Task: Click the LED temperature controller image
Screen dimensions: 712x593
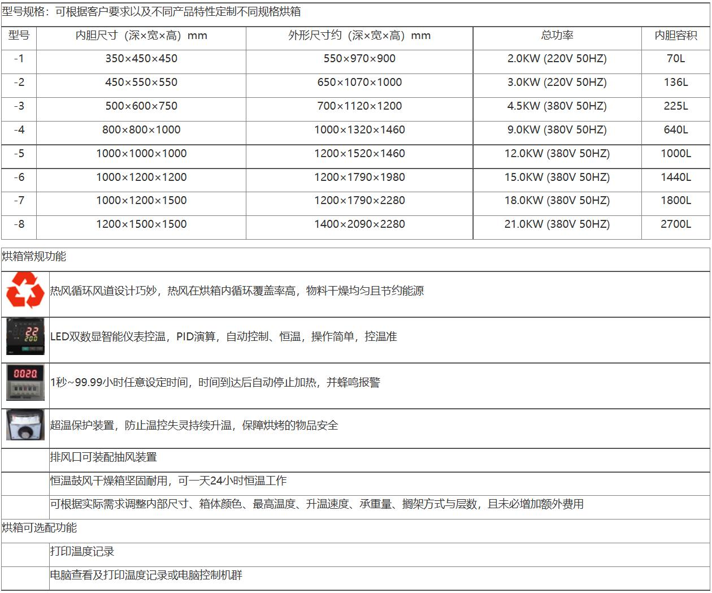Action: [25, 337]
